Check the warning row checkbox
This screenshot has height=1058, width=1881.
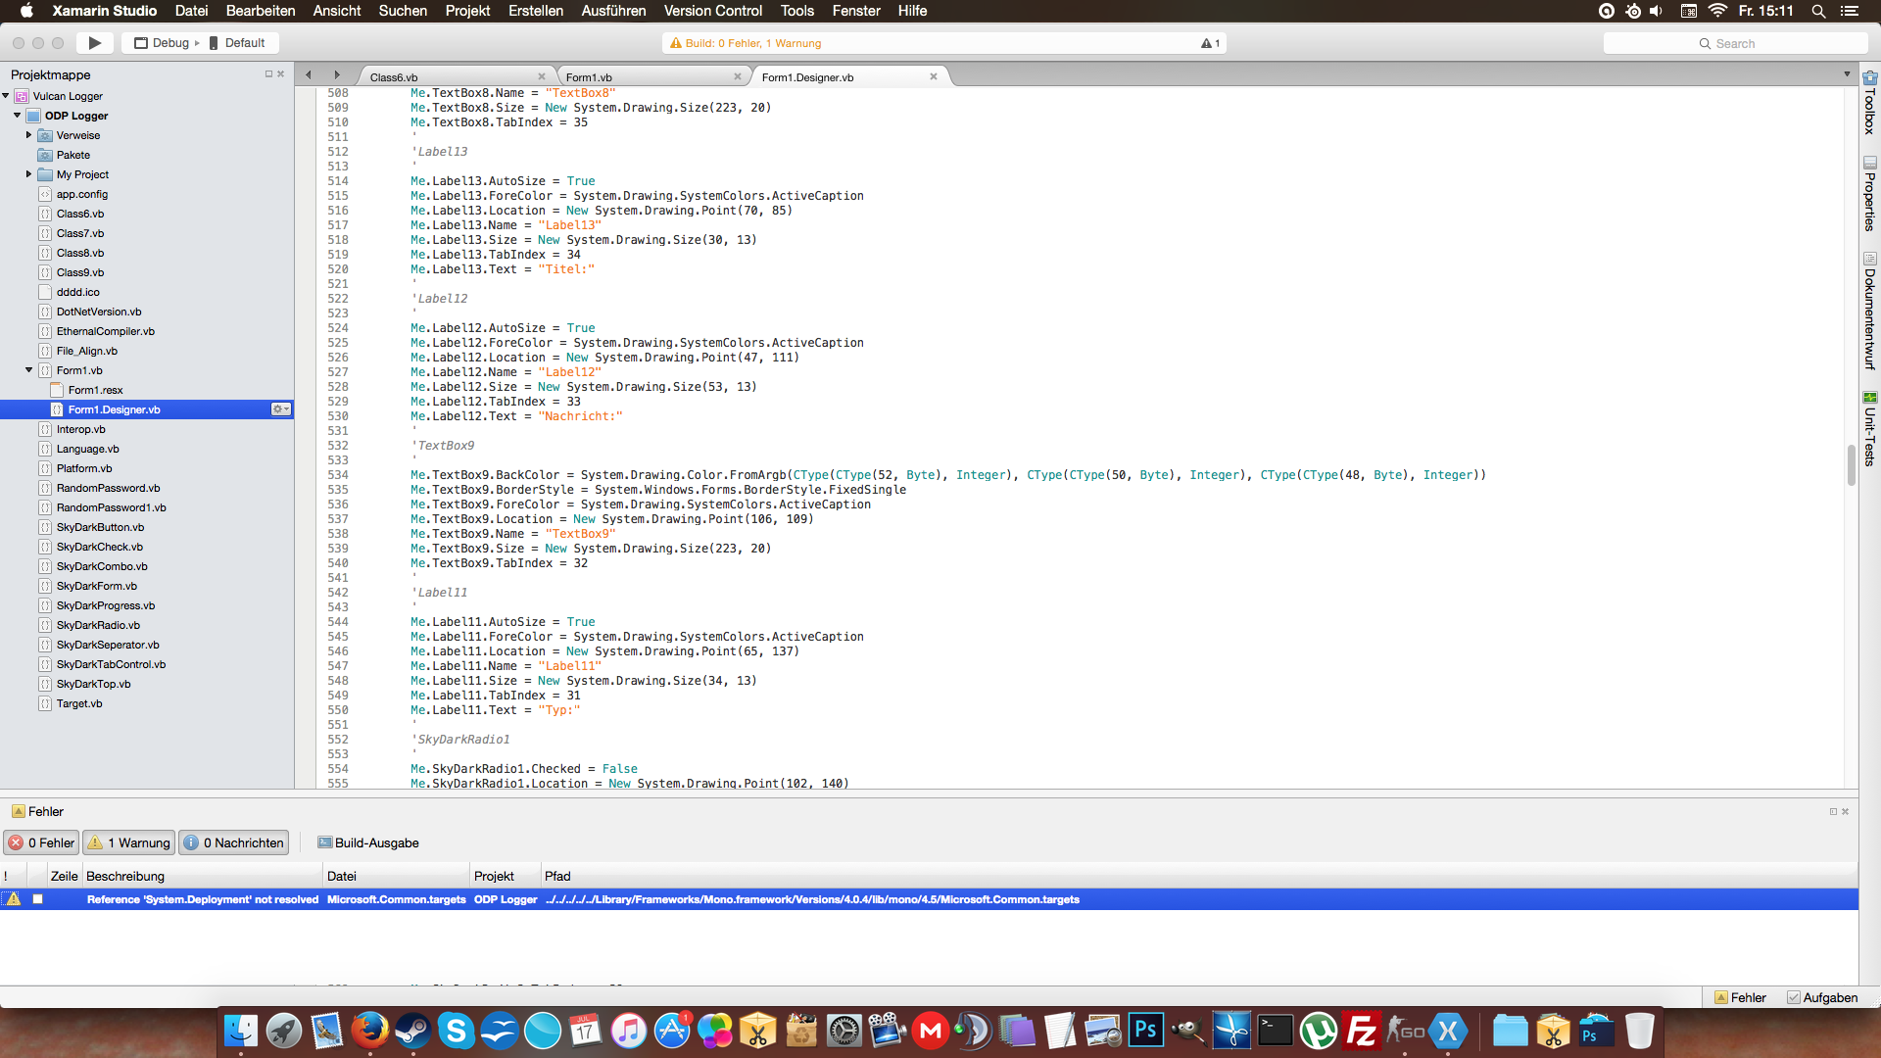(x=37, y=899)
